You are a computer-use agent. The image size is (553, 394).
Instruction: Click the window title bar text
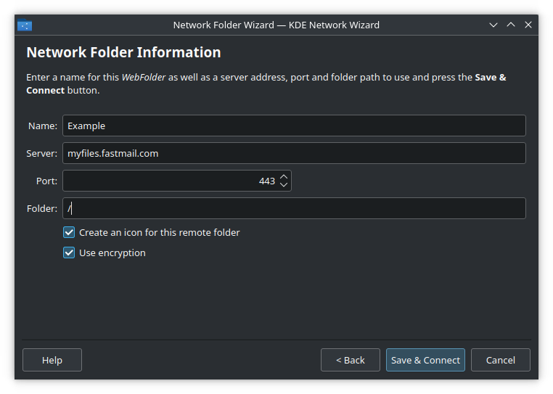(x=276, y=25)
